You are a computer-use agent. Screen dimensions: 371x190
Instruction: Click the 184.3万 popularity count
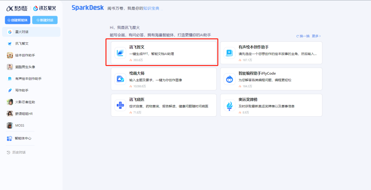[247, 86]
